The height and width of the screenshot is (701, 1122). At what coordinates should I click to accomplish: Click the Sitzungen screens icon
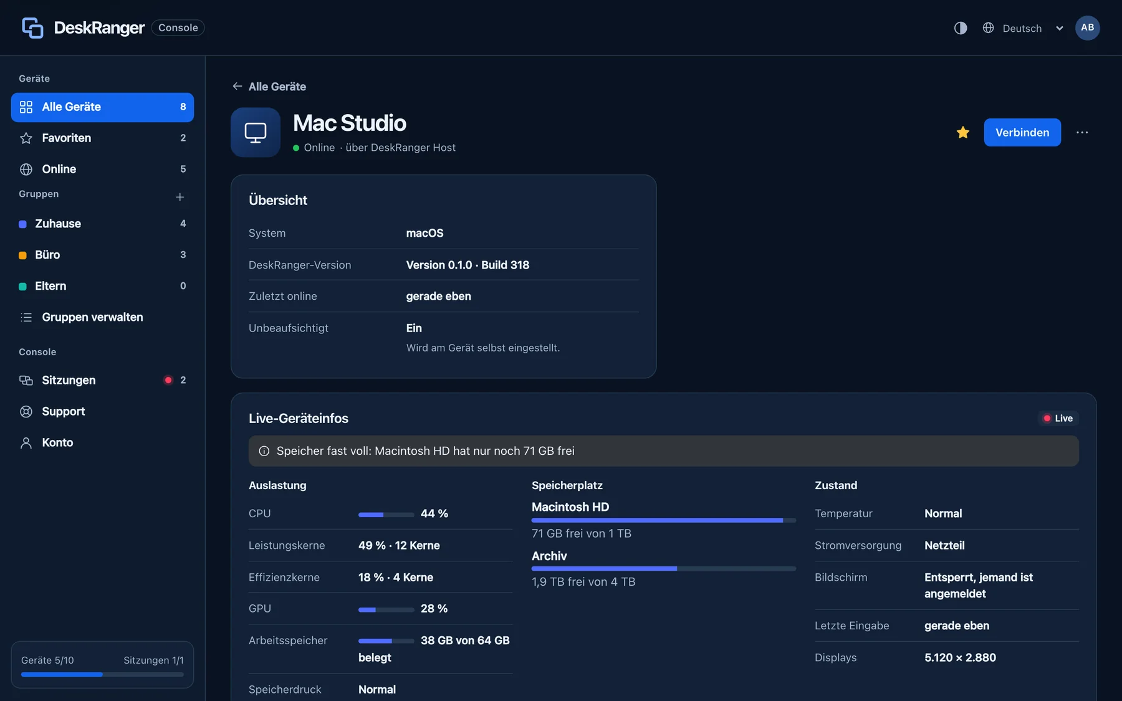click(x=26, y=380)
